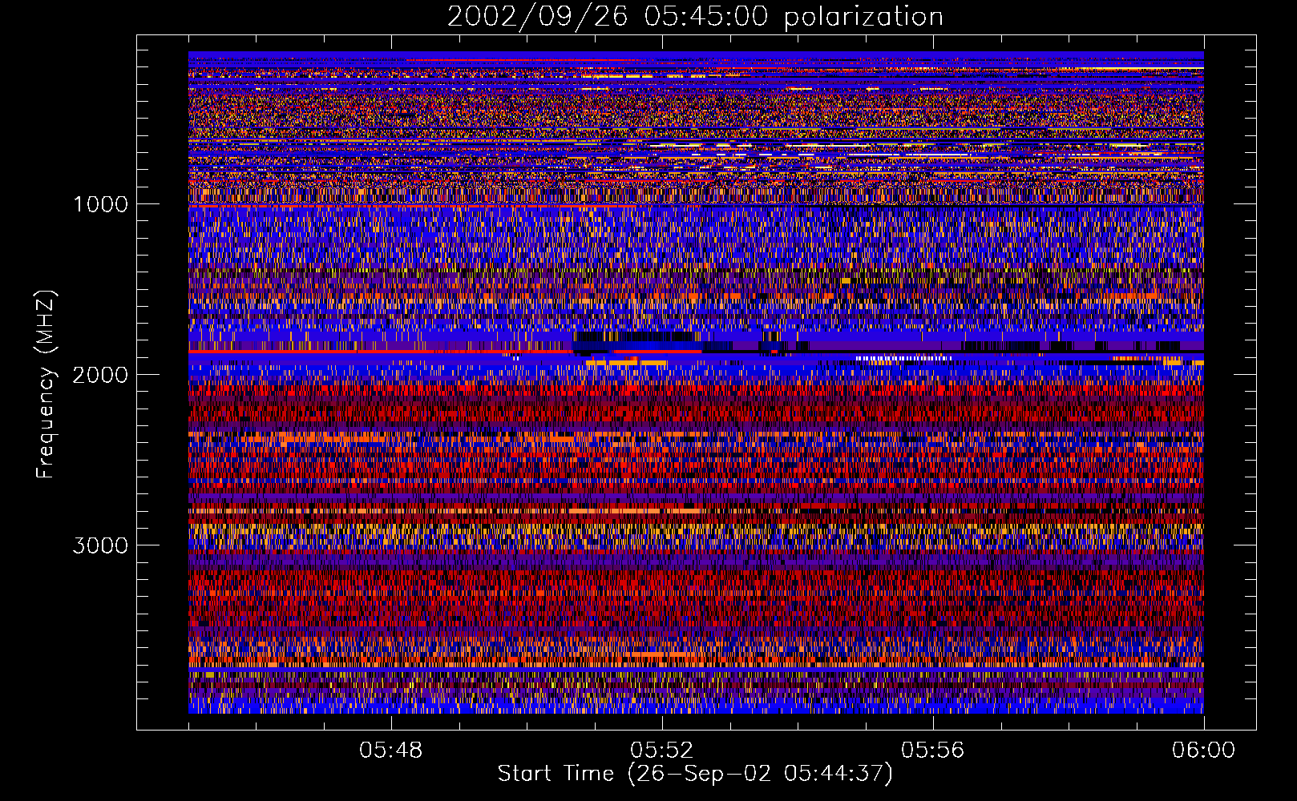Screen dimensions: 1297x801
Task: Click the "05:52" time tick label
Action: click(x=662, y=751)
